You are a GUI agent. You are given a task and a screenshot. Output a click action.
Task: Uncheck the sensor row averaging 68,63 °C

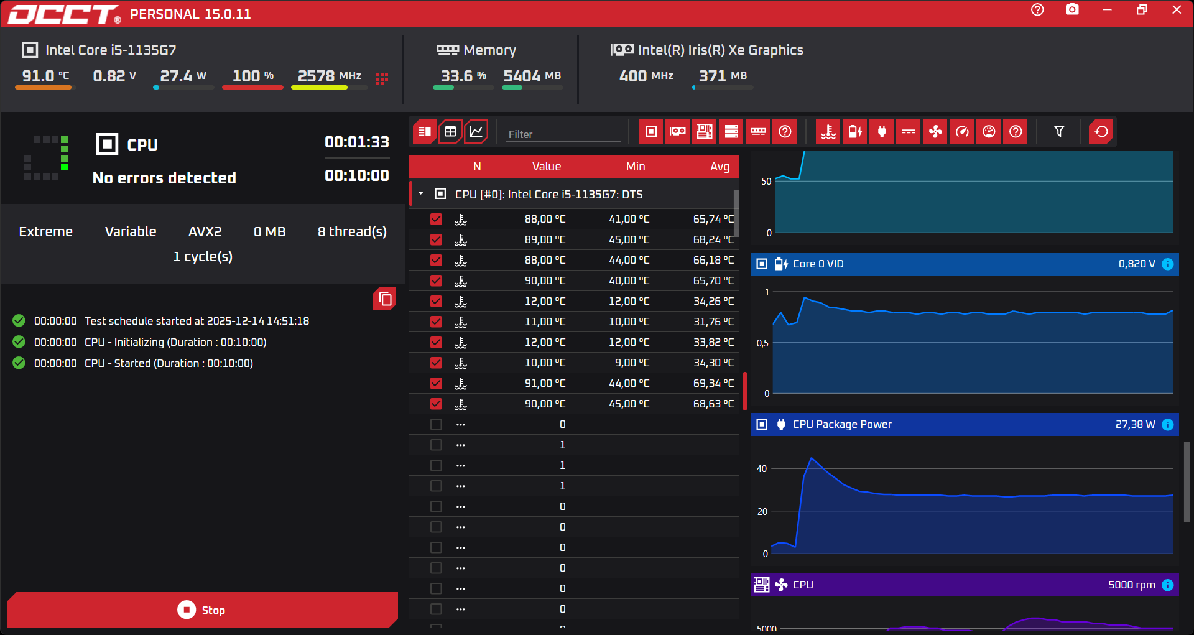tap(436, 404)
